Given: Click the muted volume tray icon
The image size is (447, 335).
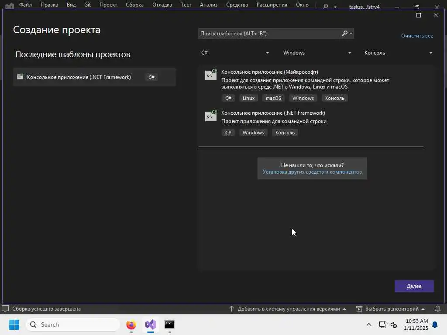Looking at the screenshot, I should pos(394,325).
